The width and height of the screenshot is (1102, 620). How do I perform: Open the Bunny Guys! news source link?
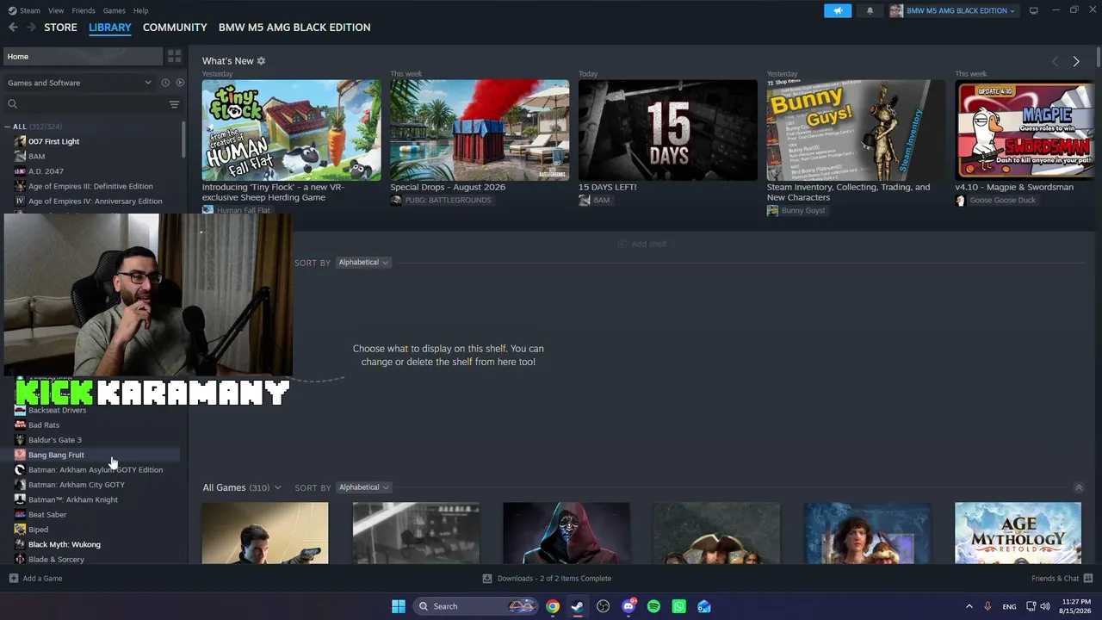[803, 211]
